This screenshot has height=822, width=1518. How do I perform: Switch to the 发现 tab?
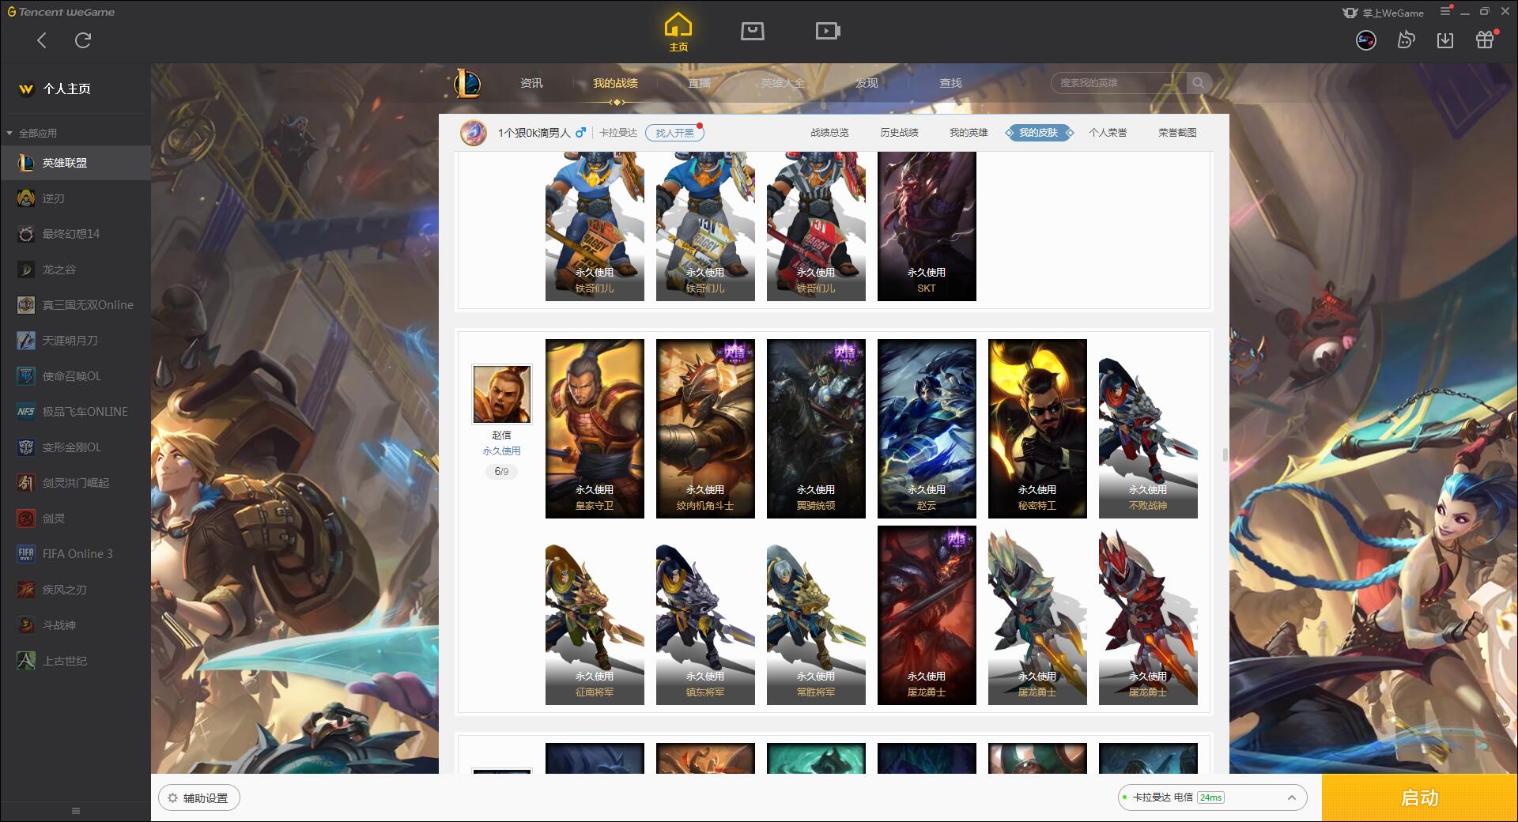(867, 83)
